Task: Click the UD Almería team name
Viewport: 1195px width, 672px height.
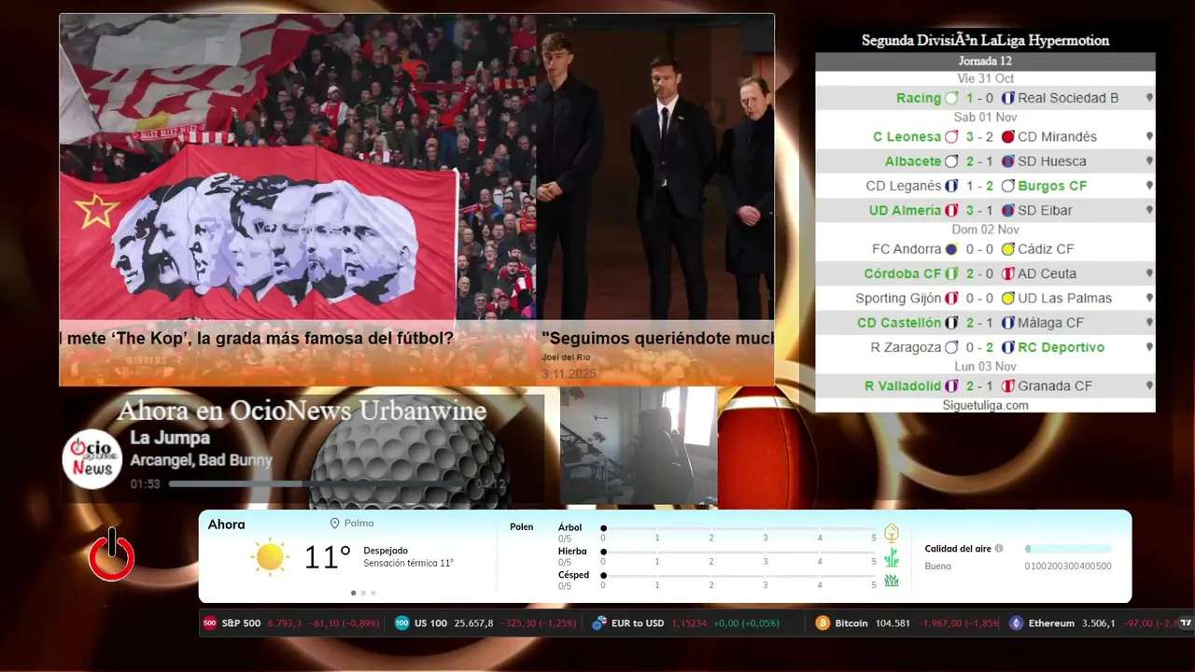Action: 905,211
